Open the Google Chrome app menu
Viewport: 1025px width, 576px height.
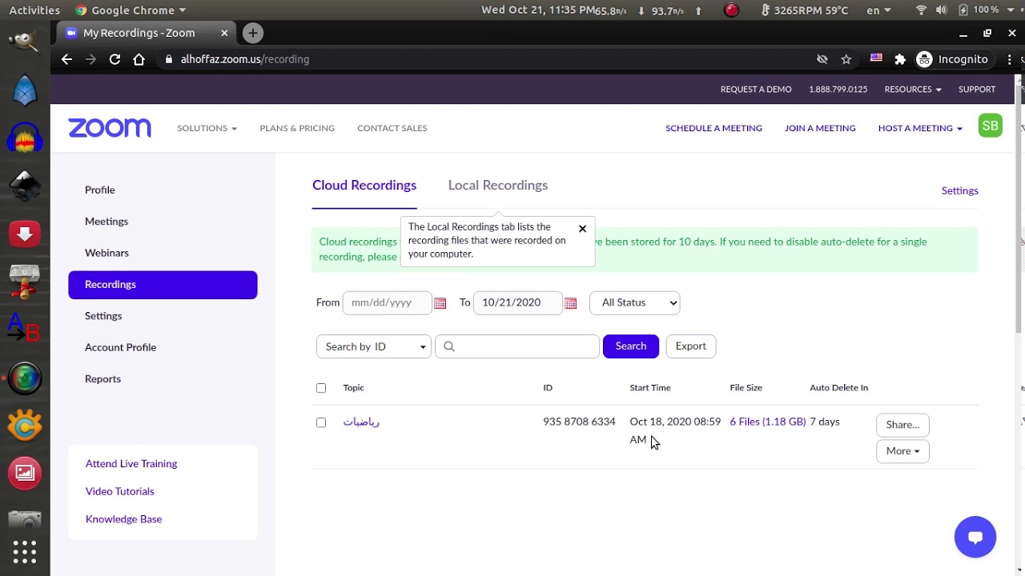tap(131, 10)
